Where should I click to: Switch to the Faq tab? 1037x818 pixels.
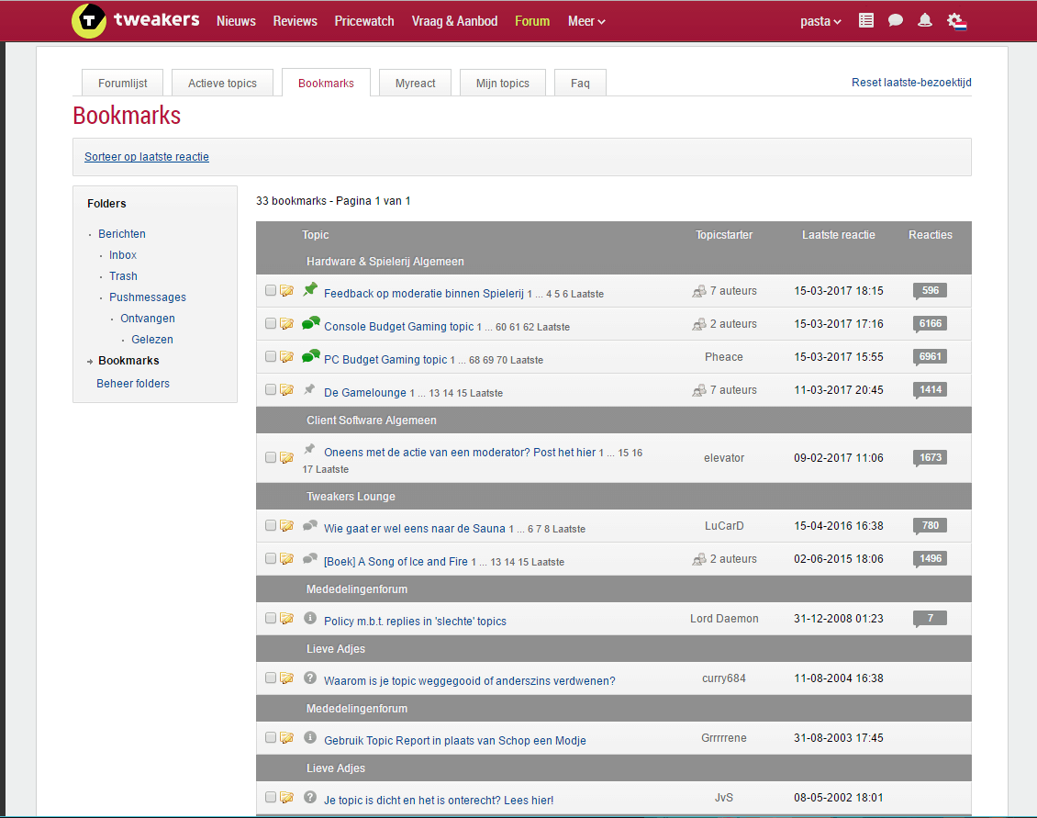click(x=580, y=83)
